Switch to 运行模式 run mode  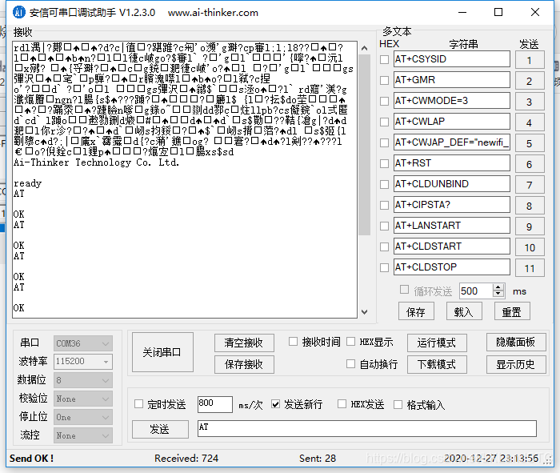point(437,343)
